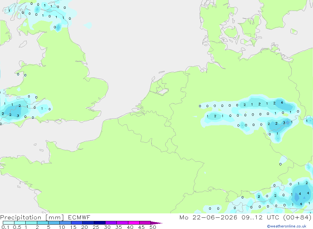Screen dimensions: 313x229
Task: Click the '50' legend scale label
Action: (x=153, y=227)
